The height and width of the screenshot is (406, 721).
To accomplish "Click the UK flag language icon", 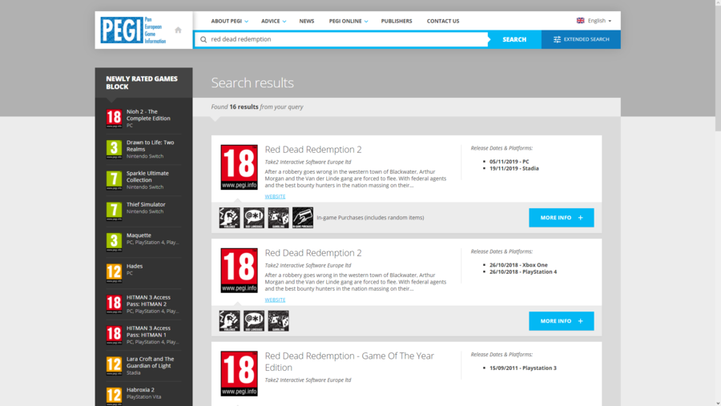I will click(x=580, y=21).
